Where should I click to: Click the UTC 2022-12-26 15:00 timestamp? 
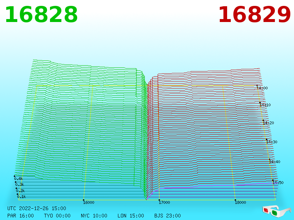(37, 208)
